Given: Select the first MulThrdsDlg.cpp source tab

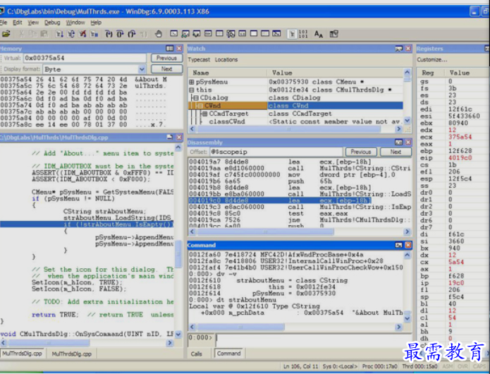Looking at the screenshot, I should point(22,354).
